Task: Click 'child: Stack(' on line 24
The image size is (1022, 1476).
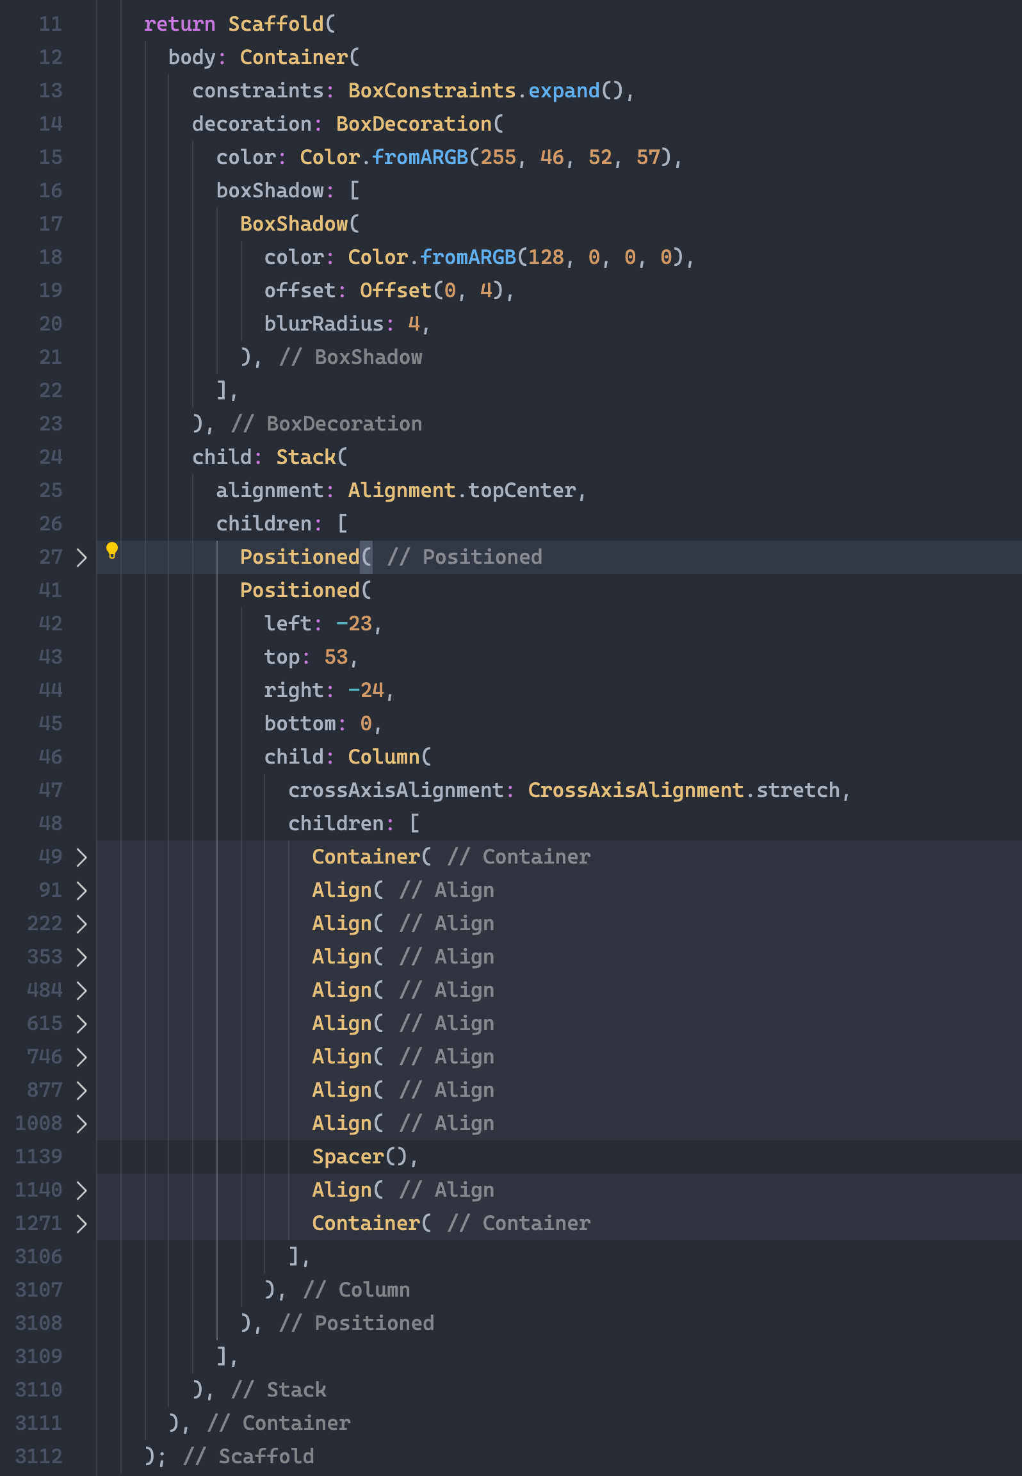Action: click(x=270, y=457)
